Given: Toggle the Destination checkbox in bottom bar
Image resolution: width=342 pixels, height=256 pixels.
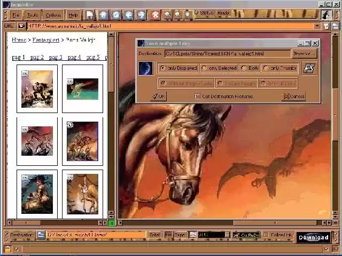Looking at the screenshot, I should [x=6, y=235].
